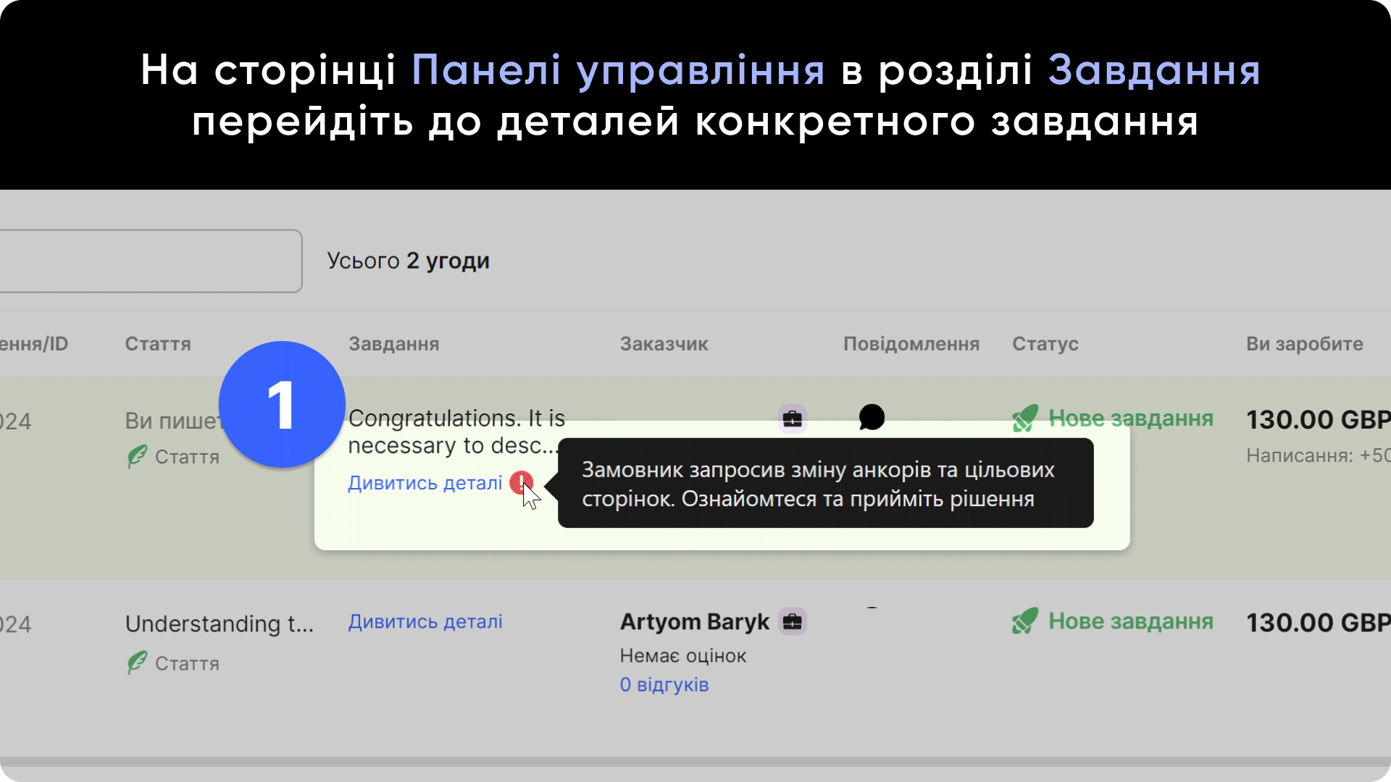Click the rocket icon beside Нове завдання first row
The width and height of the screenshot is (1391, 782).
click(1024, 419)
